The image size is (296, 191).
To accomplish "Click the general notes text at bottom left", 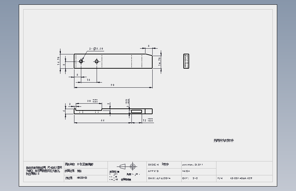I will (x=44, y=171).
